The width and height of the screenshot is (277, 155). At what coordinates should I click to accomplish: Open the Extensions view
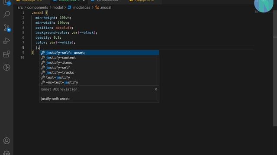pos(6,54)
